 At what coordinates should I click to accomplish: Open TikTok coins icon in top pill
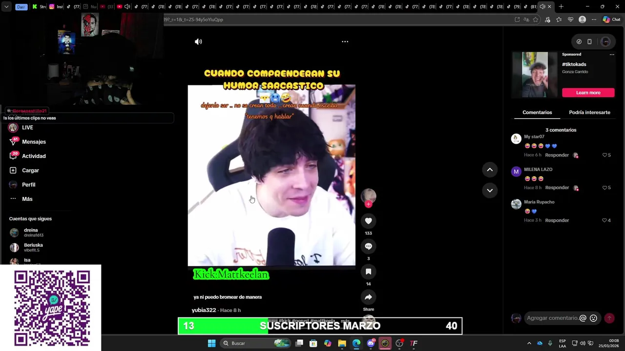pos(579,42)
